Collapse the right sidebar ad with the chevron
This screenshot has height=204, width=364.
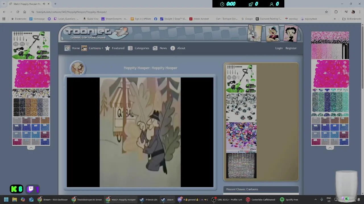pos(330,148)
